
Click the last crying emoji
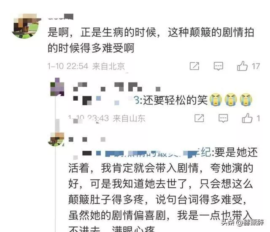[246, 99]
